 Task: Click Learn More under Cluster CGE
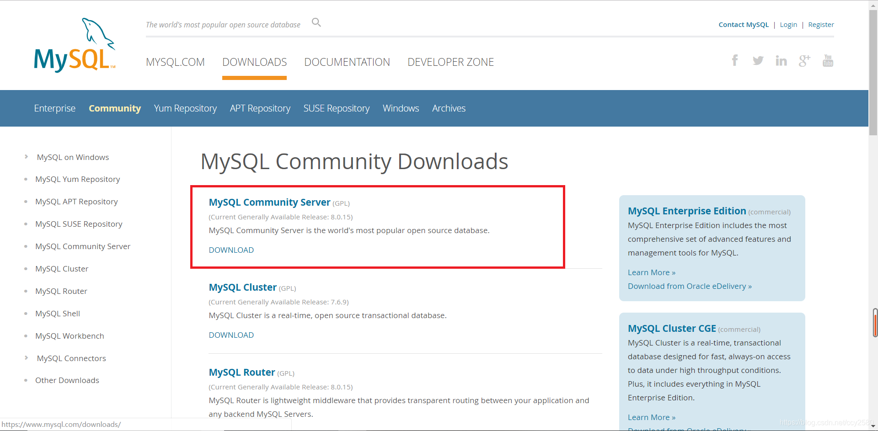(x=652, y=417)
